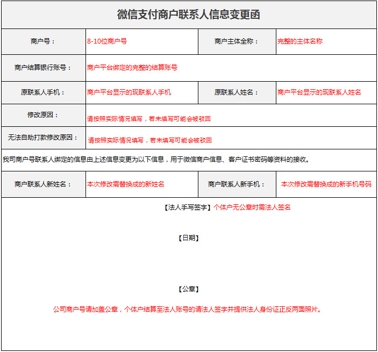The image size is (378, 352).
Task: Select the 商户平台显示的现联系人手机 cell
Action: (142, 92)
